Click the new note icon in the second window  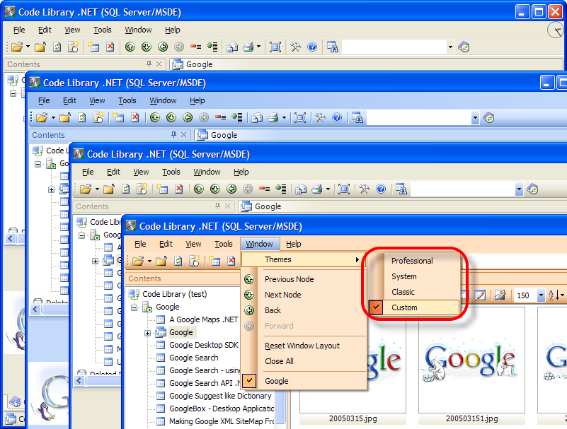pyautogui.click(x=118, y=118)
